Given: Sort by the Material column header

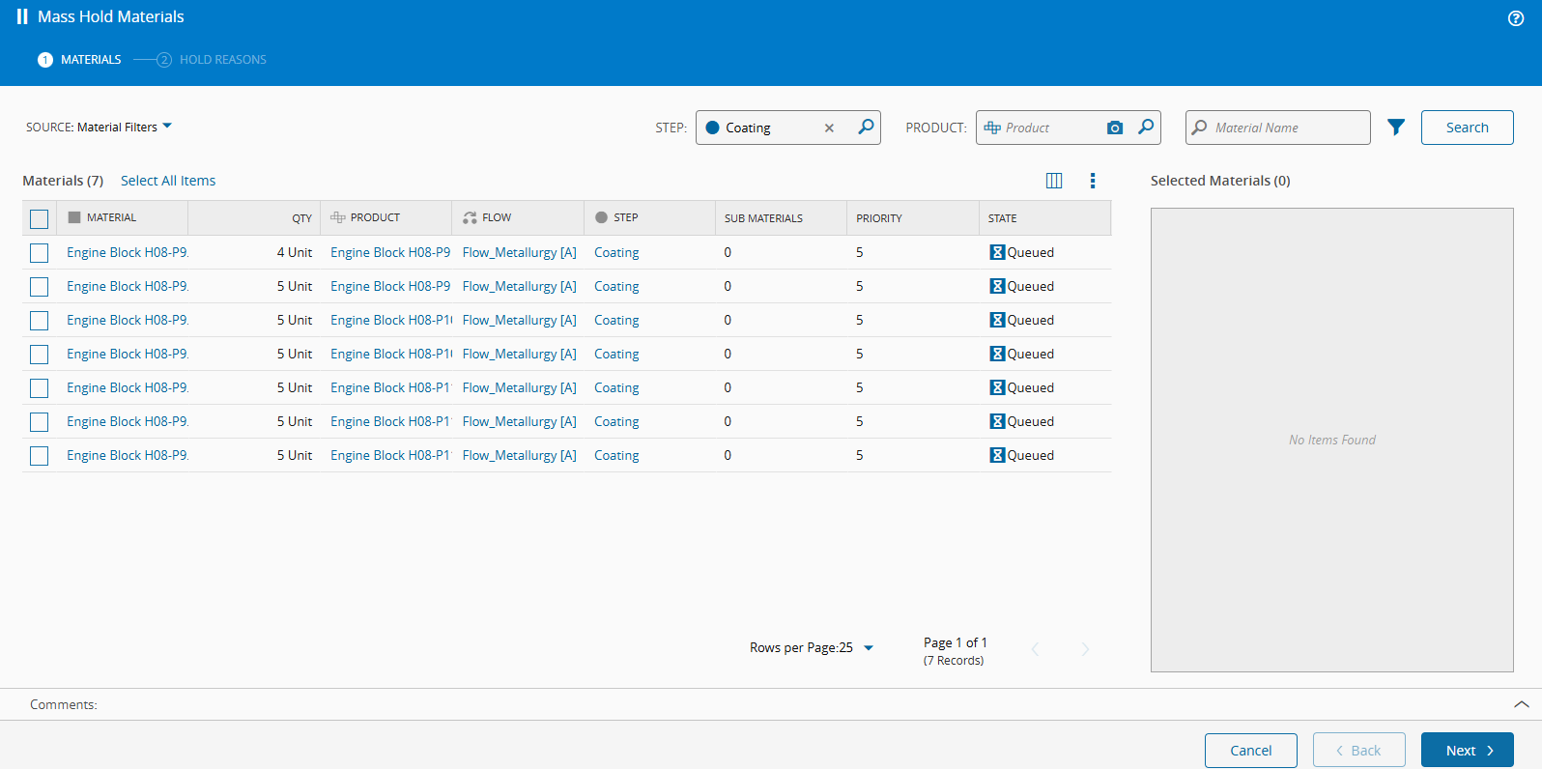Looking at the screenshot, I should pos(123,218).
